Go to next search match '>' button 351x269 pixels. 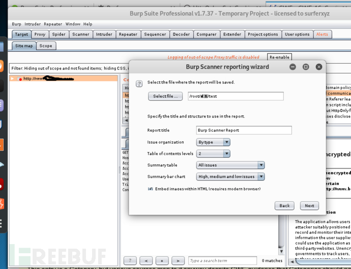178,260
